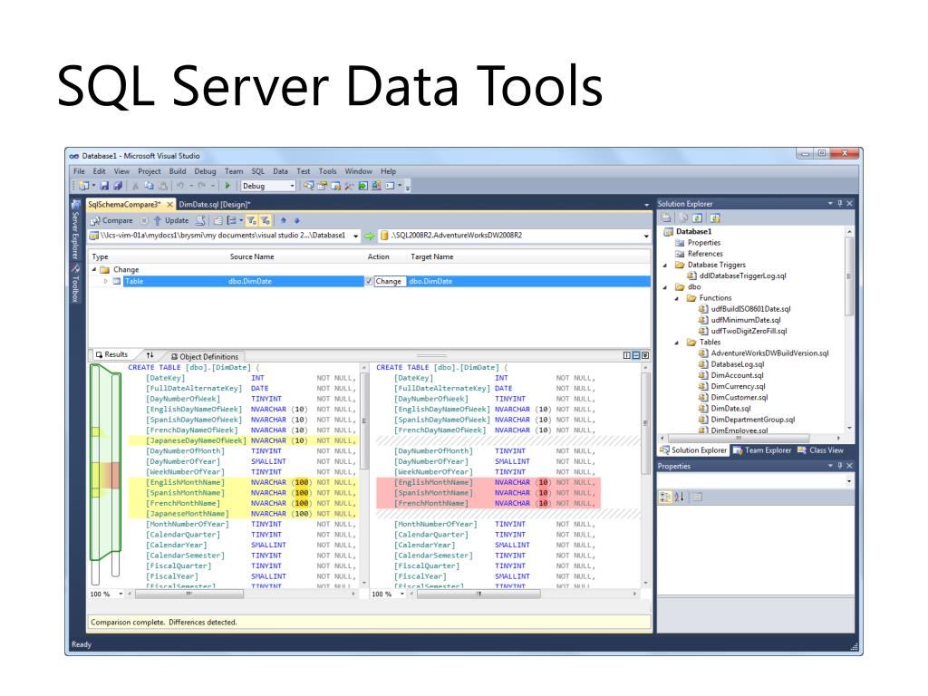Toggle the second highlighted filter button
928x696 pixels.
[x=266, y=221]
